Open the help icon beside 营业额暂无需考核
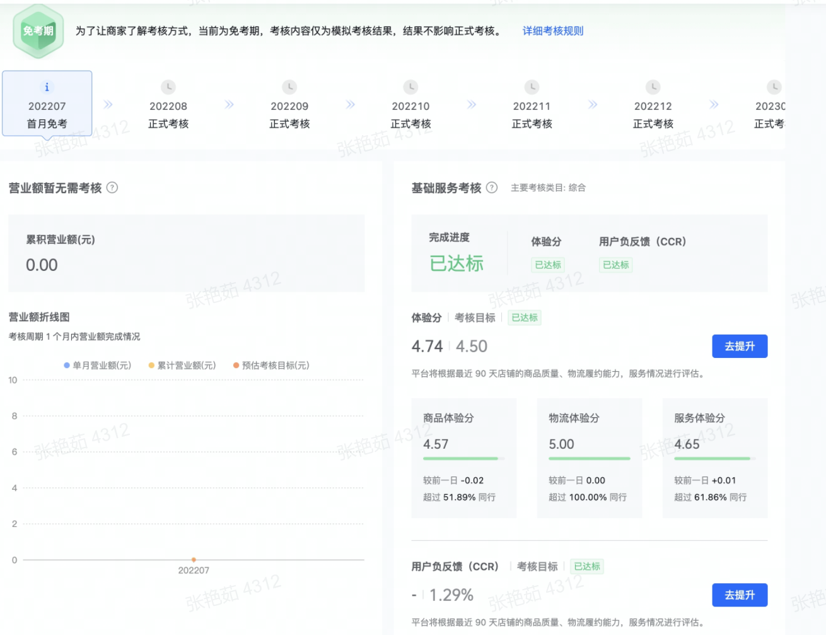 tap(113, 187)
